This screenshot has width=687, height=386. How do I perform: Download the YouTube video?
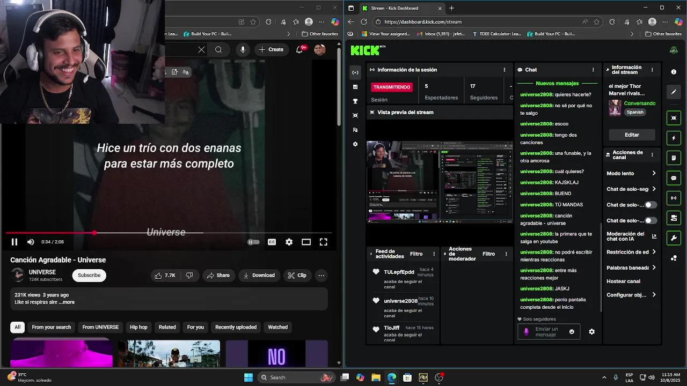(259, 275)
